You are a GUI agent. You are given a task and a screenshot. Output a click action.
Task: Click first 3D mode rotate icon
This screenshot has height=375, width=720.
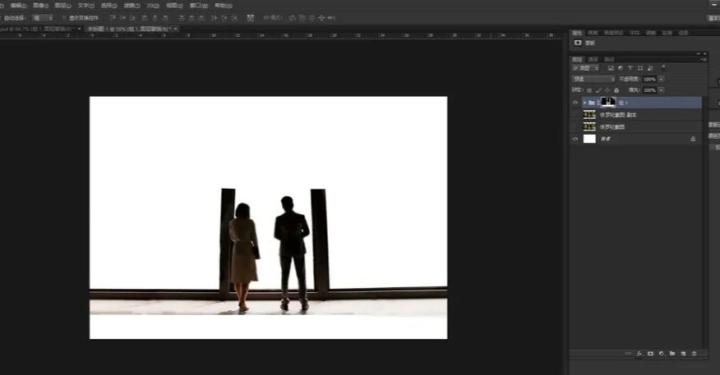click(x=292, y=18)
